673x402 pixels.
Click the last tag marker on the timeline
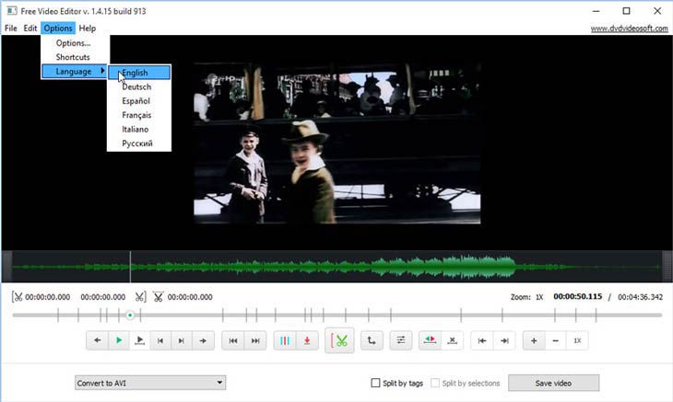pyautogui.click(x=596, y=316)
